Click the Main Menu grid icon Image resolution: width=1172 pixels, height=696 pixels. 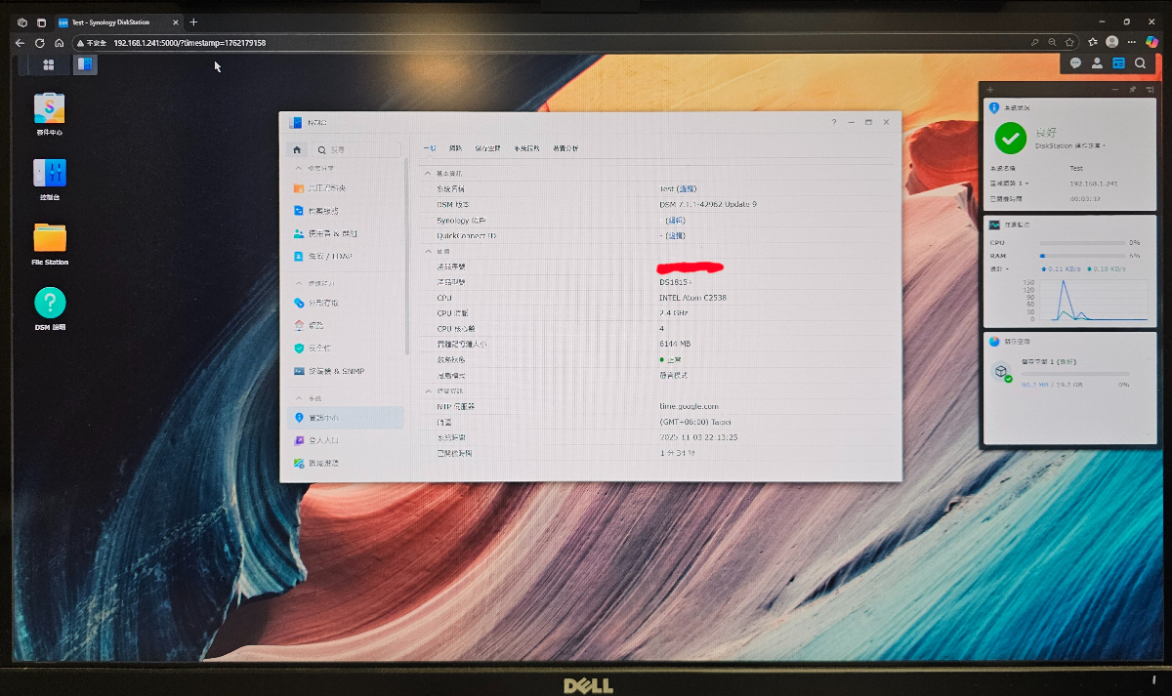49,64
